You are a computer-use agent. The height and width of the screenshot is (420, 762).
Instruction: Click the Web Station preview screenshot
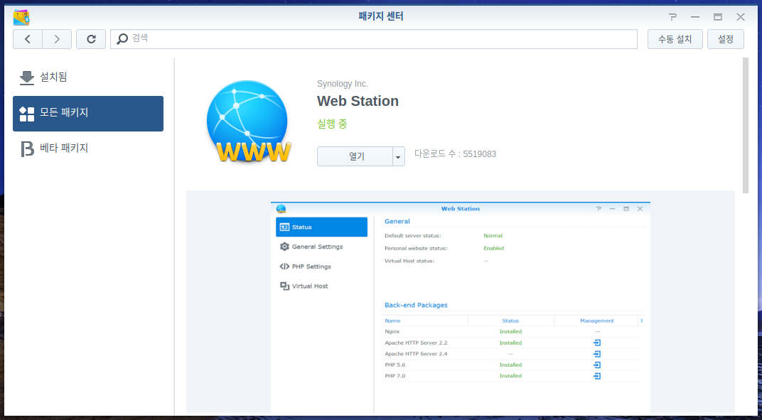[x=460, y=307]
